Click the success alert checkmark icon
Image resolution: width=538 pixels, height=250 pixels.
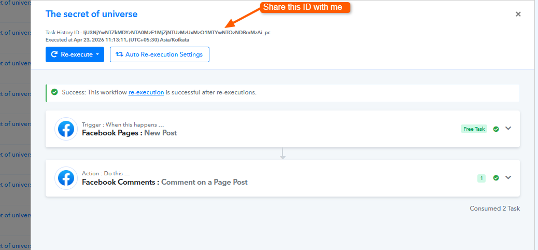(x=54, y=92)
